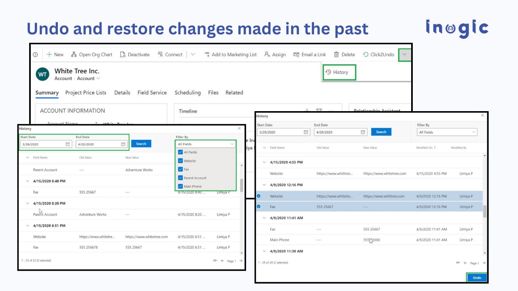518x291 pixels.
Task: Open End Date calendar in left History dialog
Action: point(123,144)
